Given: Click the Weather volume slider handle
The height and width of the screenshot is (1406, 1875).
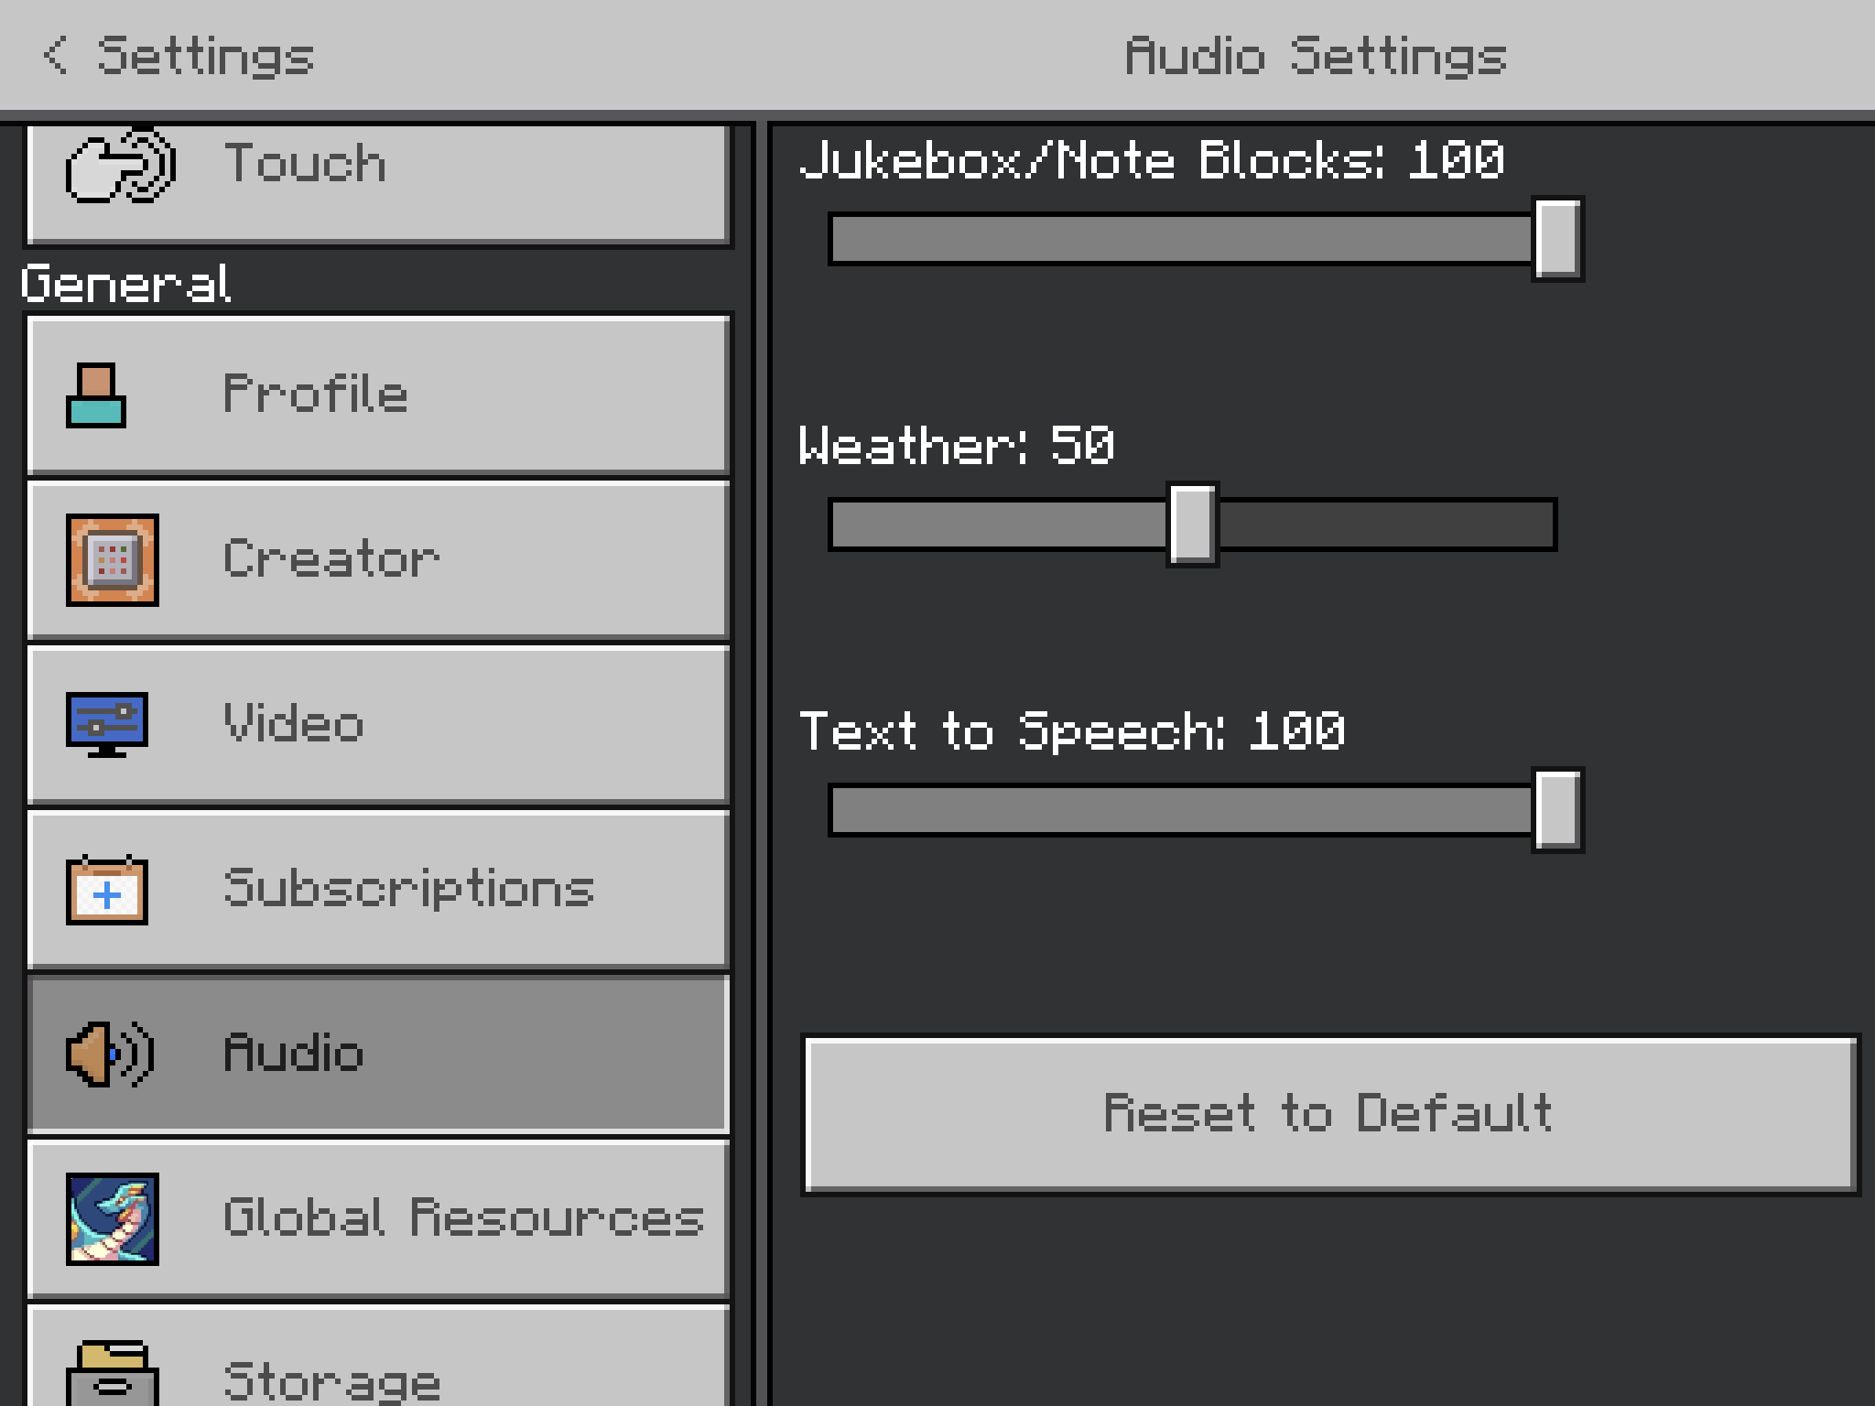Looking at the screenshot, I should (1192, 525).
